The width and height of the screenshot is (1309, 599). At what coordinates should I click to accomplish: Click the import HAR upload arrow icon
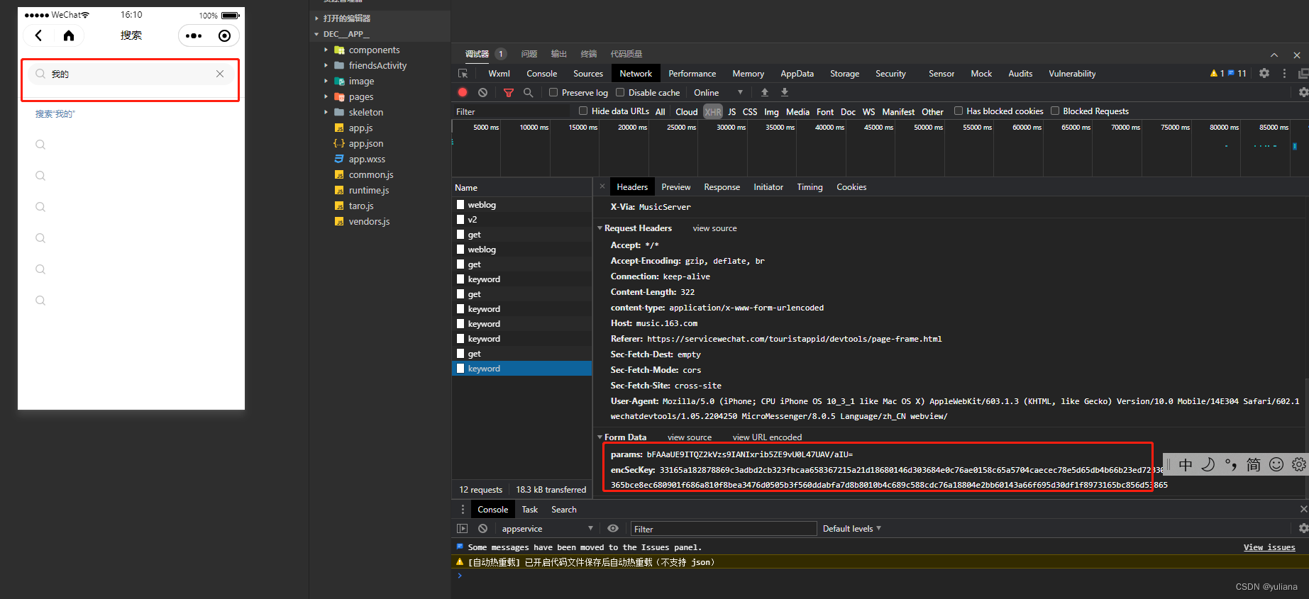(x=764, y=92)
